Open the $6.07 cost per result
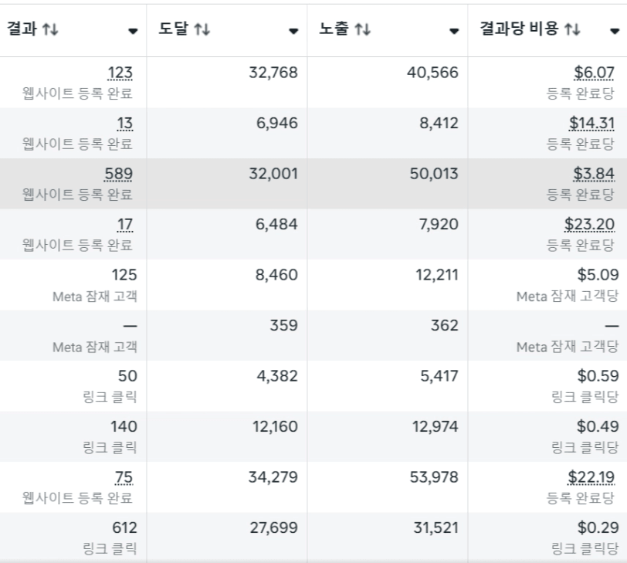 pos(594,73)
